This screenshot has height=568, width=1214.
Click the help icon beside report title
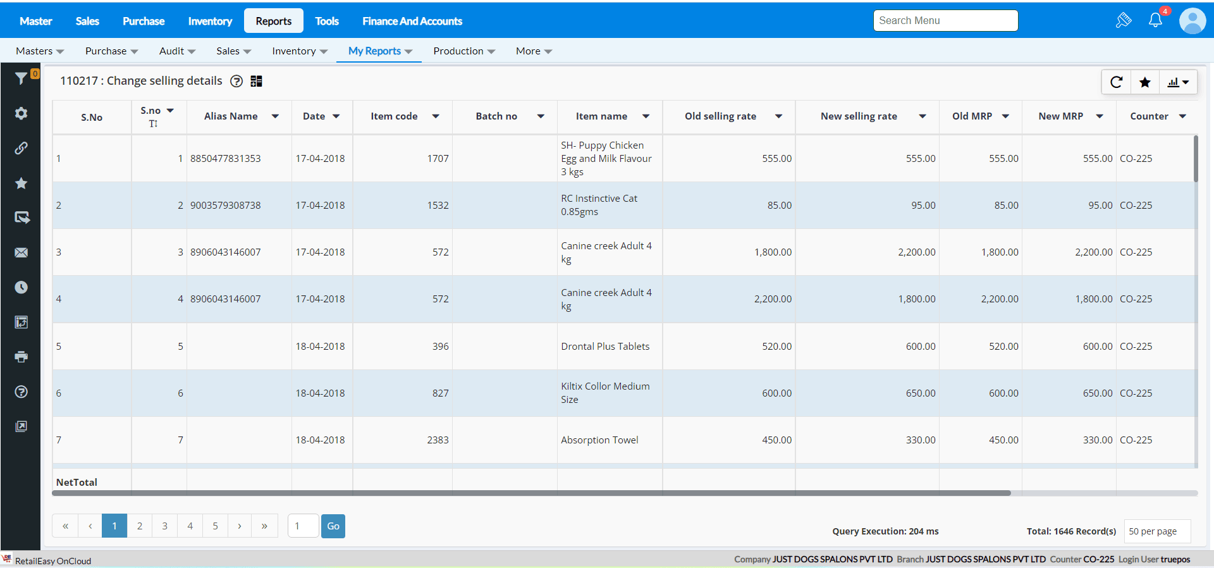[x=236, y=81]
